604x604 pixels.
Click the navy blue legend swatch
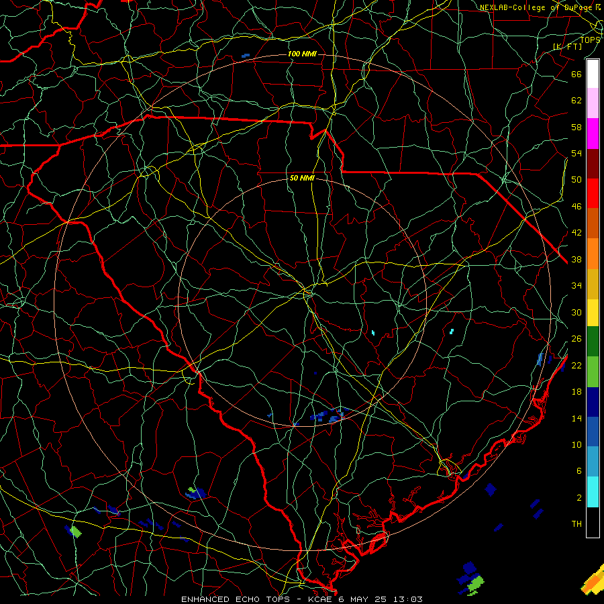(x=593, y=402)
